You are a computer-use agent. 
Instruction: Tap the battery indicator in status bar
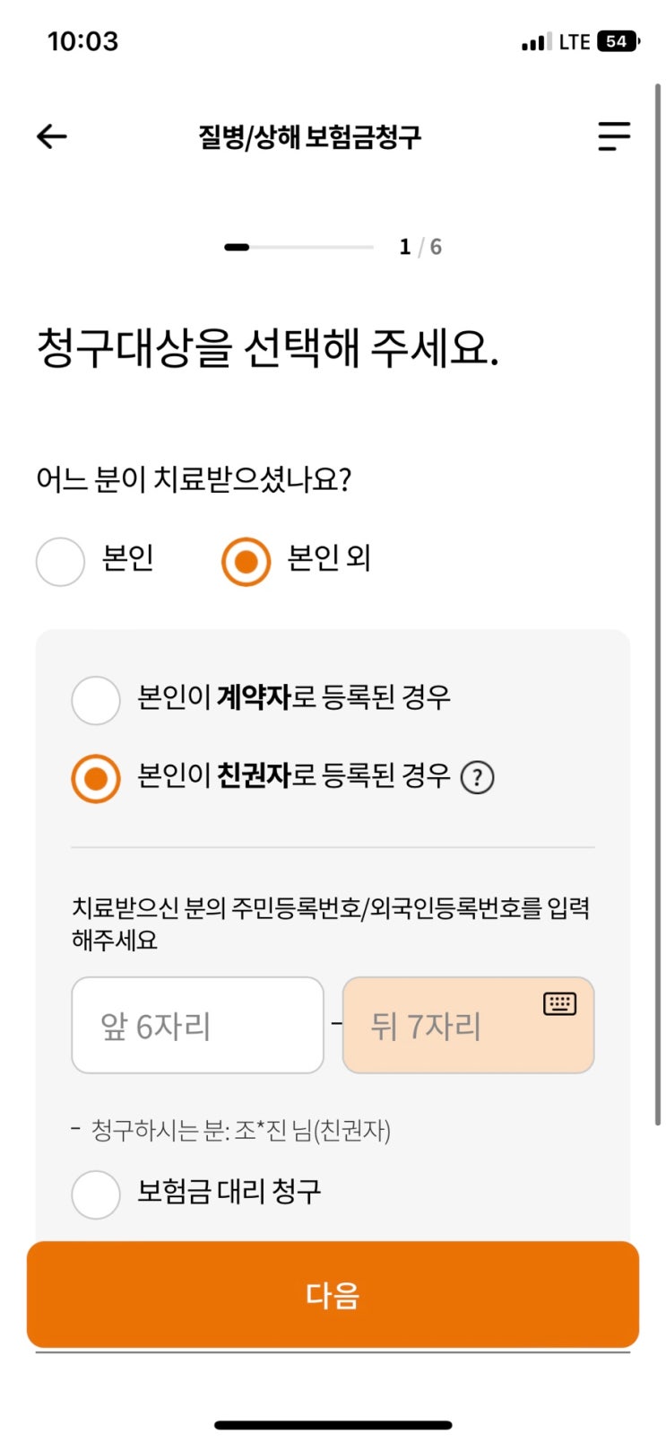click(618, 41)
